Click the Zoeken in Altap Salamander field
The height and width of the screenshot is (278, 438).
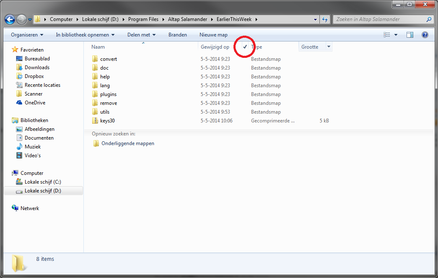[x=379, y=19]
